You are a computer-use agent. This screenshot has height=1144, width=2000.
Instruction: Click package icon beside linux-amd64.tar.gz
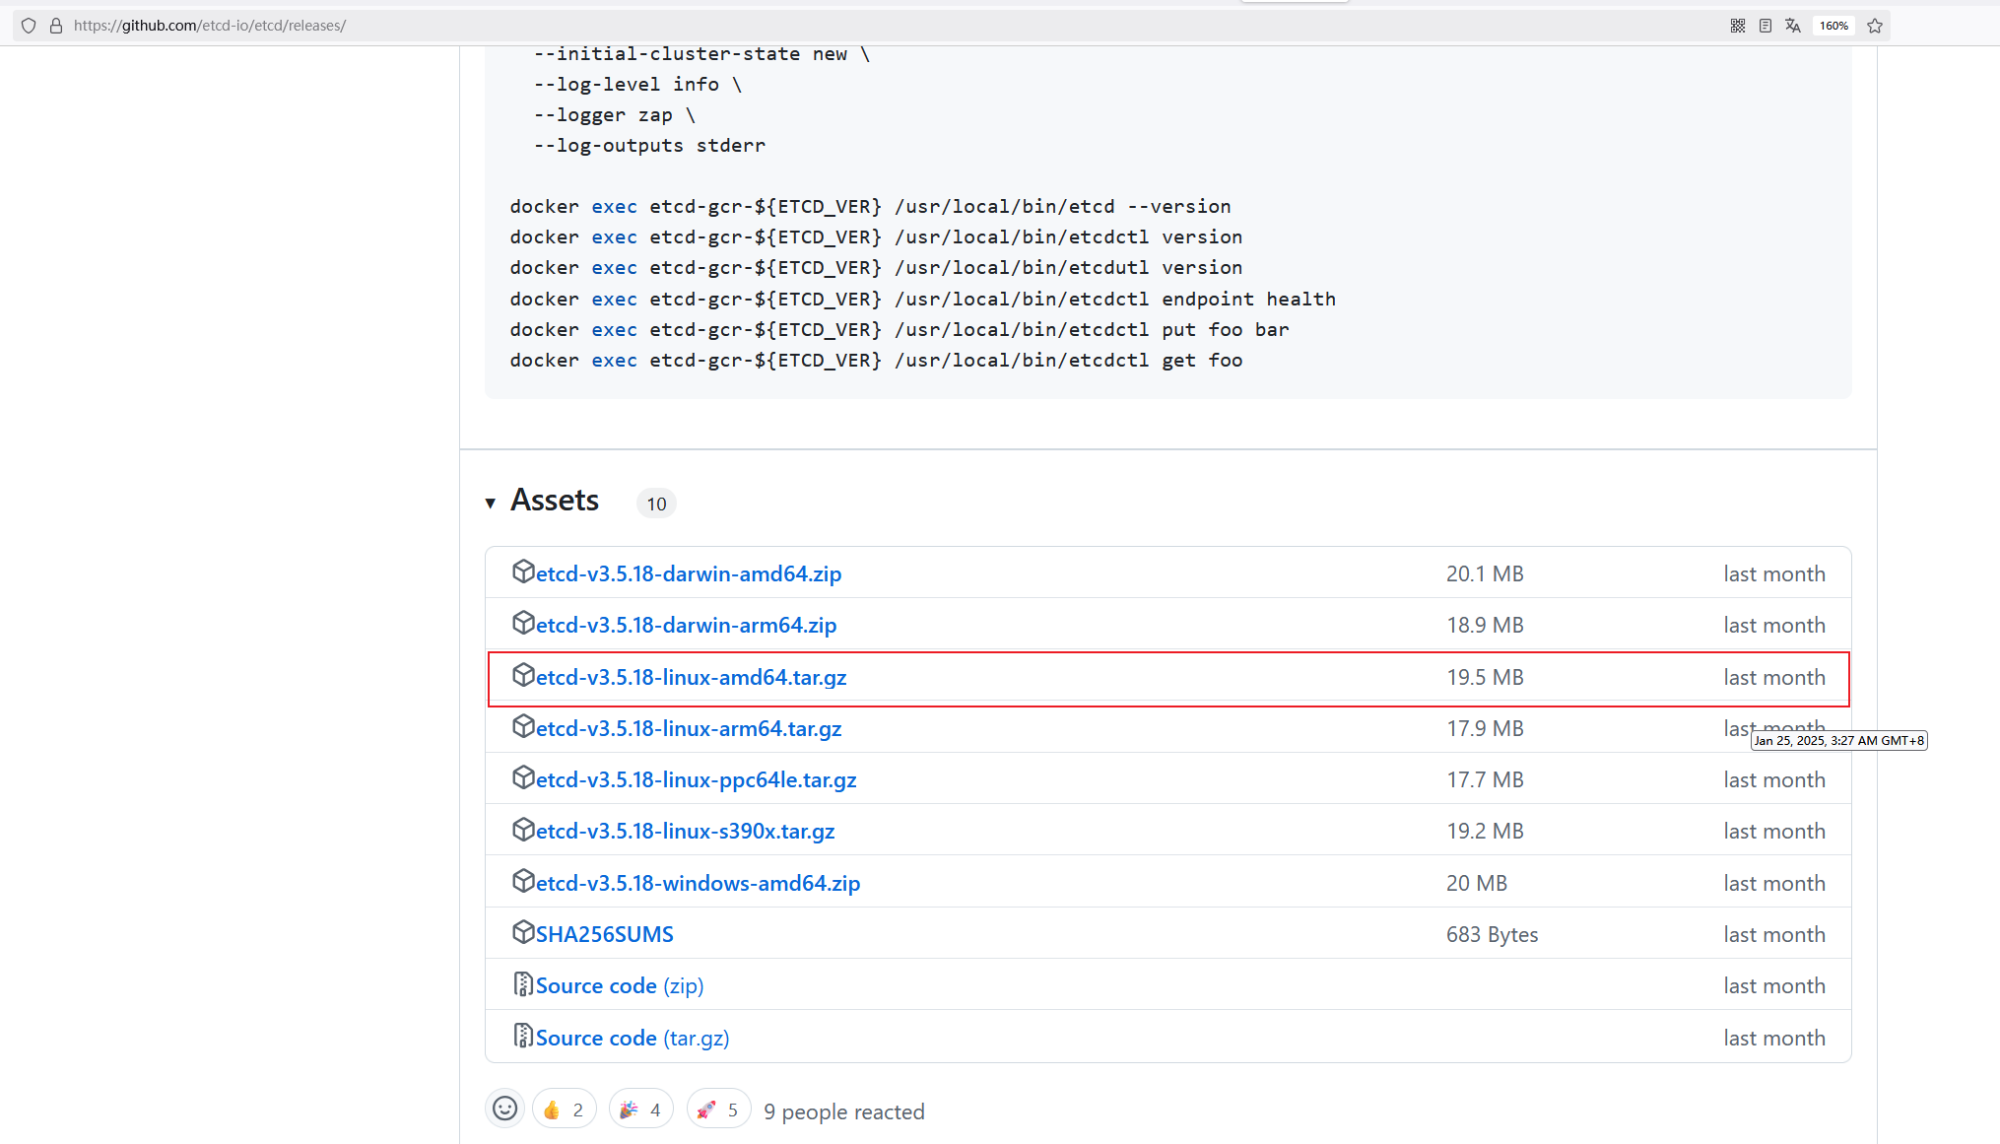[523, 675]
